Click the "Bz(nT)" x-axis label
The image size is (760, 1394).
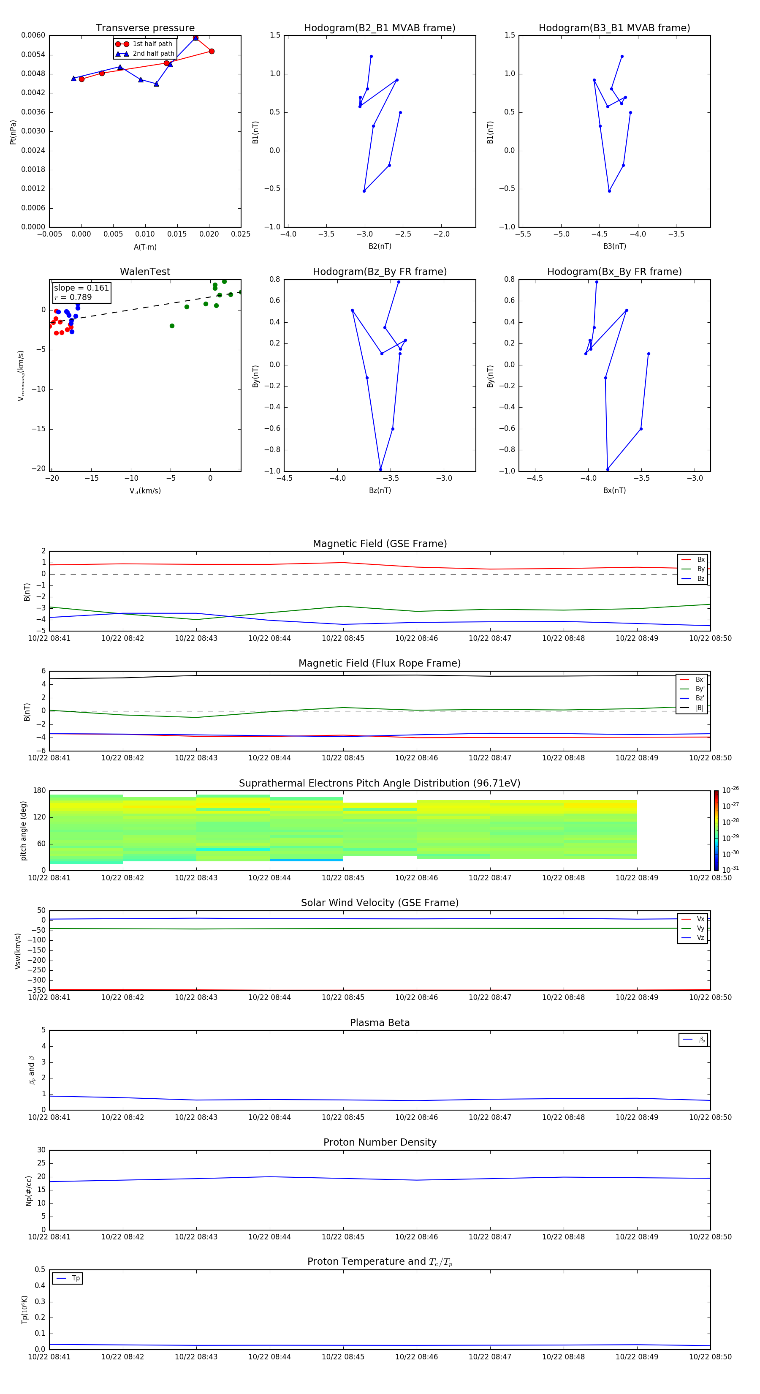[380, 490]
